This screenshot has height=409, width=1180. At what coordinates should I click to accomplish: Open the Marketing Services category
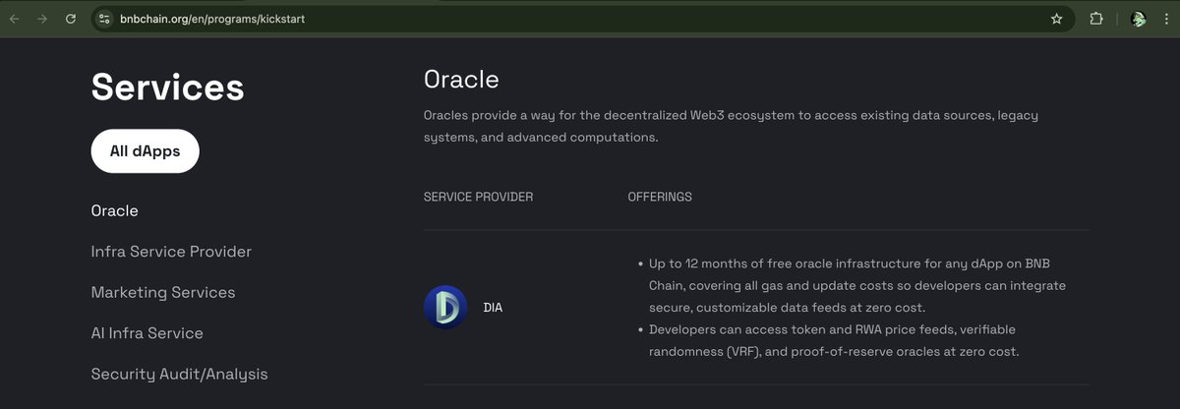coord(163,292)
